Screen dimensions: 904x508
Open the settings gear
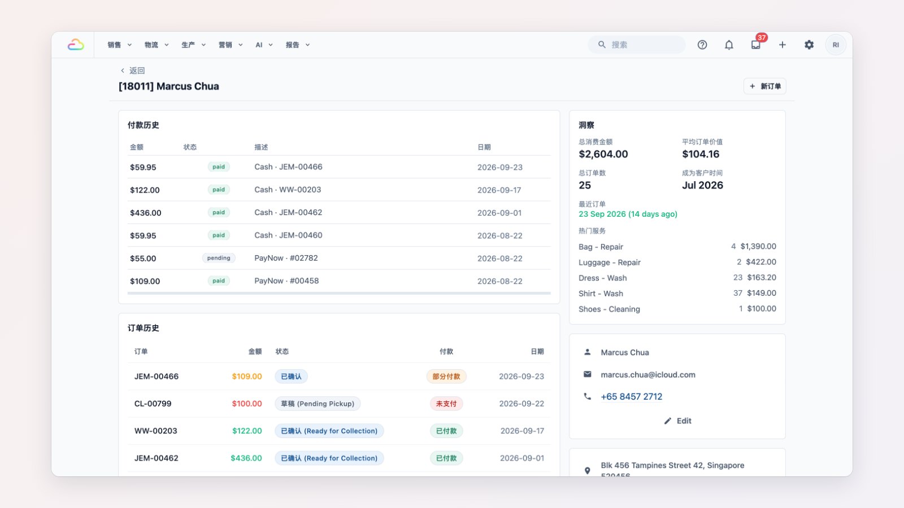(809, 45)
